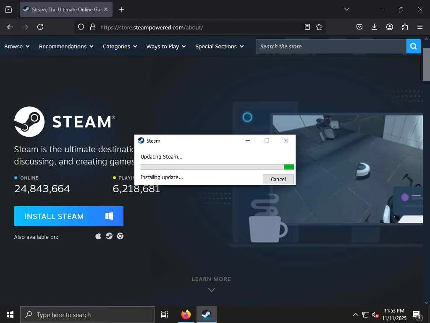The image size is (430, 323).
Task: Open the Firefox account icon
Action: click(x=389, y=27)
